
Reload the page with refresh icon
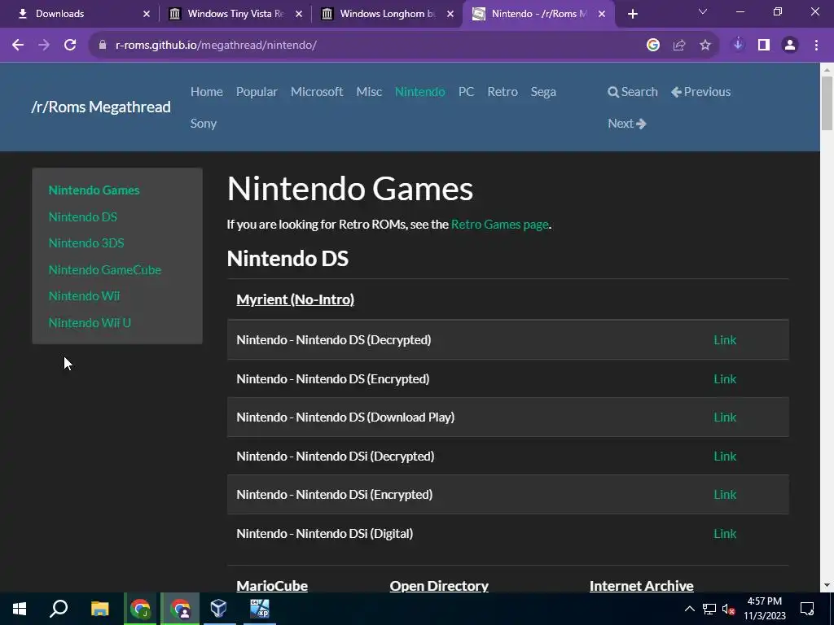tap(70, 46)
